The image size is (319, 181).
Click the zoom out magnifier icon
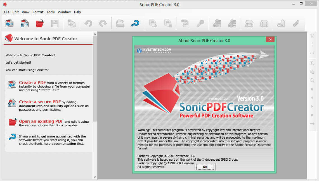click(x=312, y=81)
